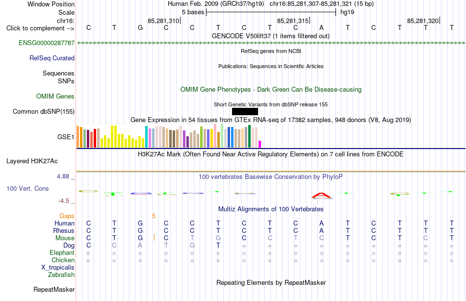The width and height of the screenshot is (466, 301).
Task: Click the Scale label
Action: point(67,12)
